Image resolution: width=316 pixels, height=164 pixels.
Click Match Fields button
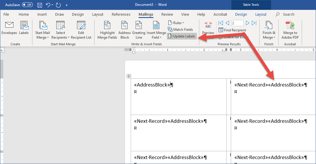coord(180,30)
